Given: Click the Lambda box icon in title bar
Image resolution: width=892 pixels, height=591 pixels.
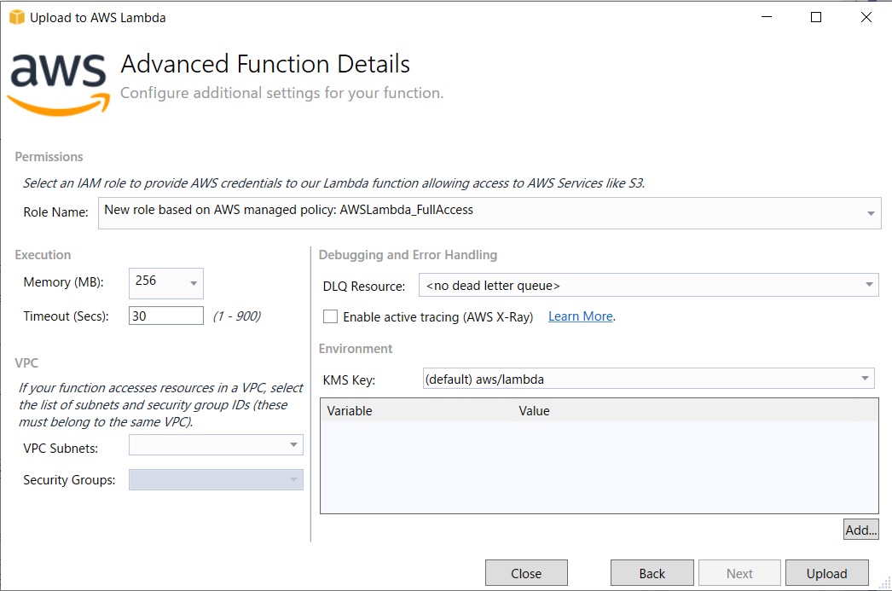Looking at the screenshot, I should pyautogui.click(x=17, y=18).
